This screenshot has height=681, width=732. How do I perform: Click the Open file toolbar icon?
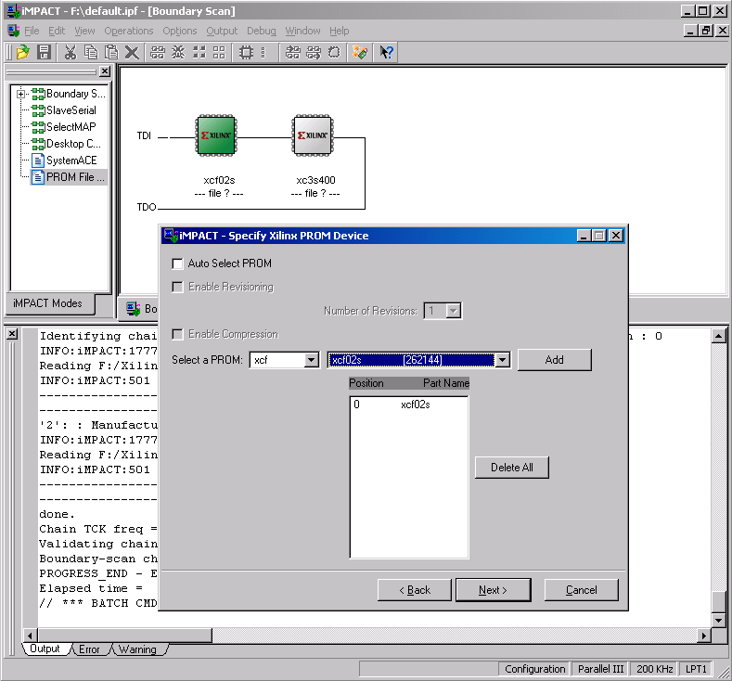[22, 52]
